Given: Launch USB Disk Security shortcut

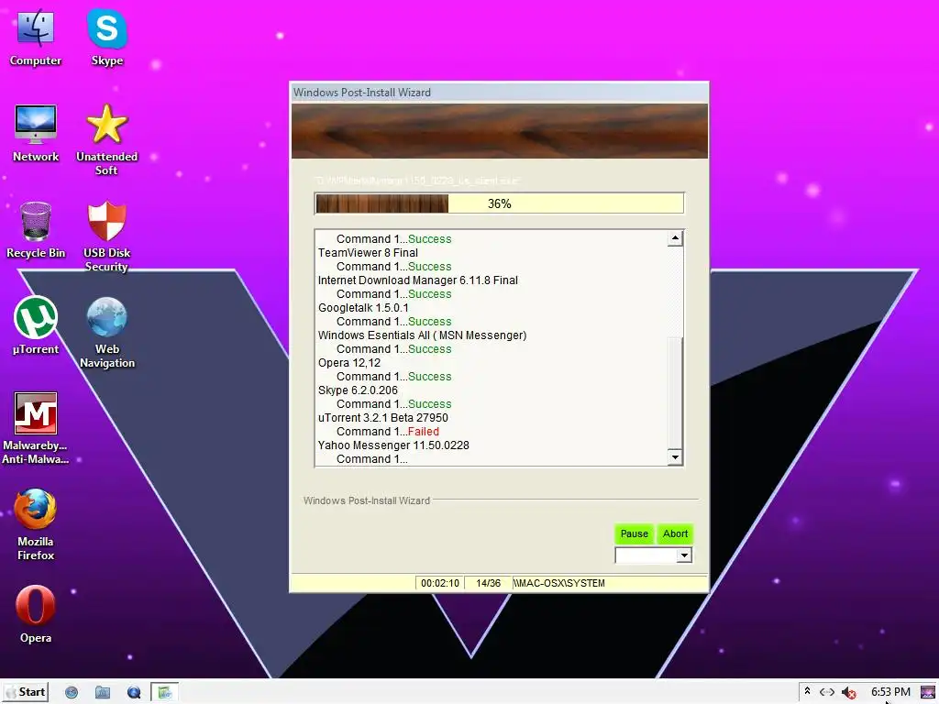Looking at the screenshot, I should [106, 236].
